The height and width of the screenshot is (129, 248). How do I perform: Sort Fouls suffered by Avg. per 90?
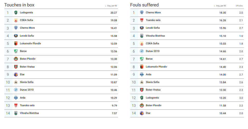[220, 6]
